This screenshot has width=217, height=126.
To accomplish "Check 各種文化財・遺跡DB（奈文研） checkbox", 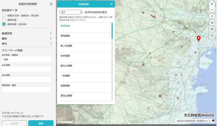I will pos(4,15).
